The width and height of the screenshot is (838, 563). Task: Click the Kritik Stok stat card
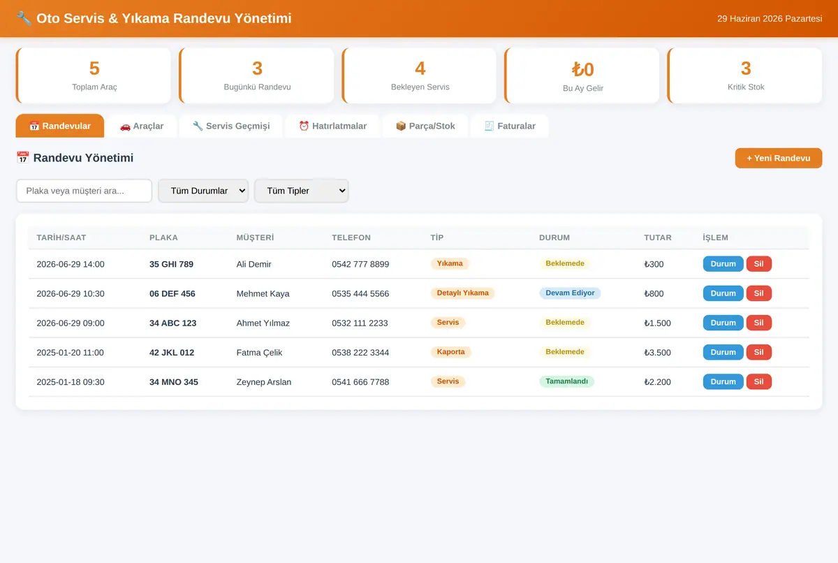[744, 75]
